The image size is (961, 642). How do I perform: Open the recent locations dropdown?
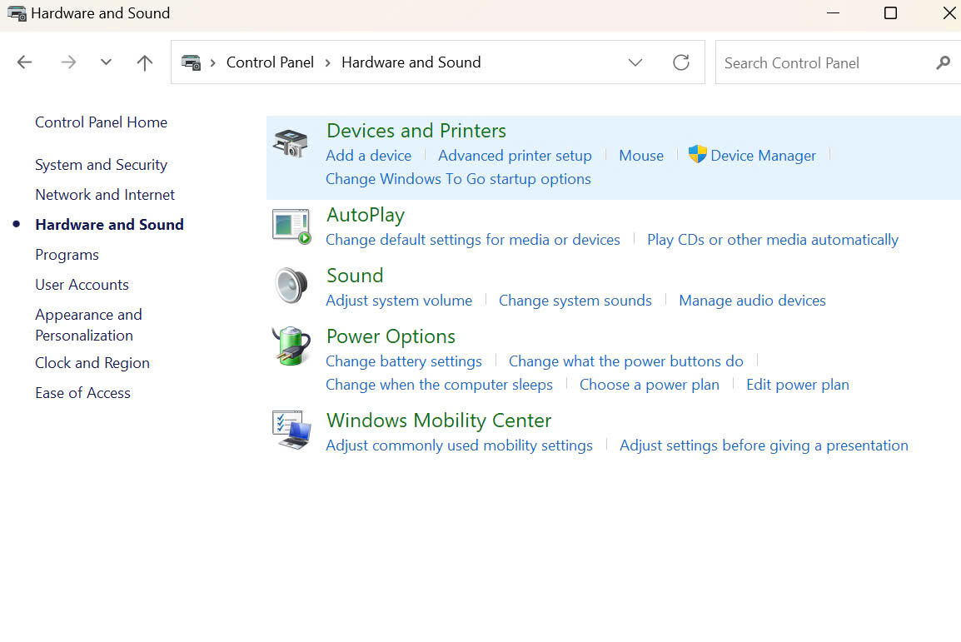coord(106,62)
